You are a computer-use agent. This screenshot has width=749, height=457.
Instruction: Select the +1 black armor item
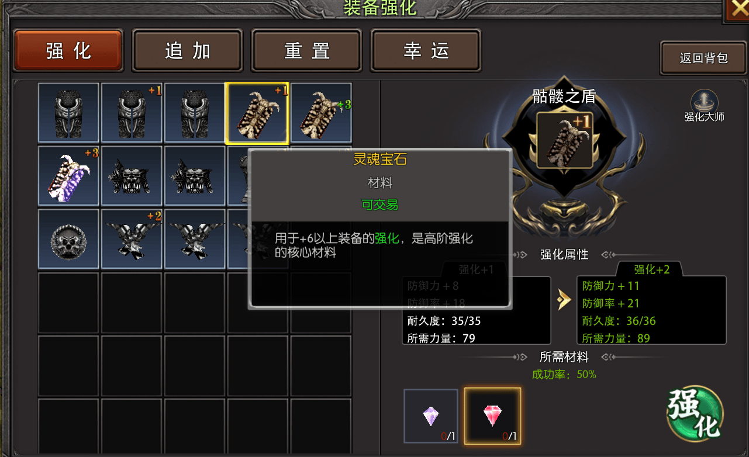point(132,113)
